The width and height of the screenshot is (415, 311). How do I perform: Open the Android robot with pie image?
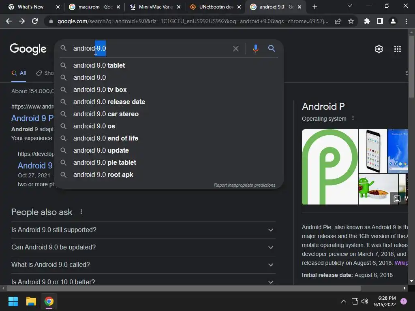[378, 190]
